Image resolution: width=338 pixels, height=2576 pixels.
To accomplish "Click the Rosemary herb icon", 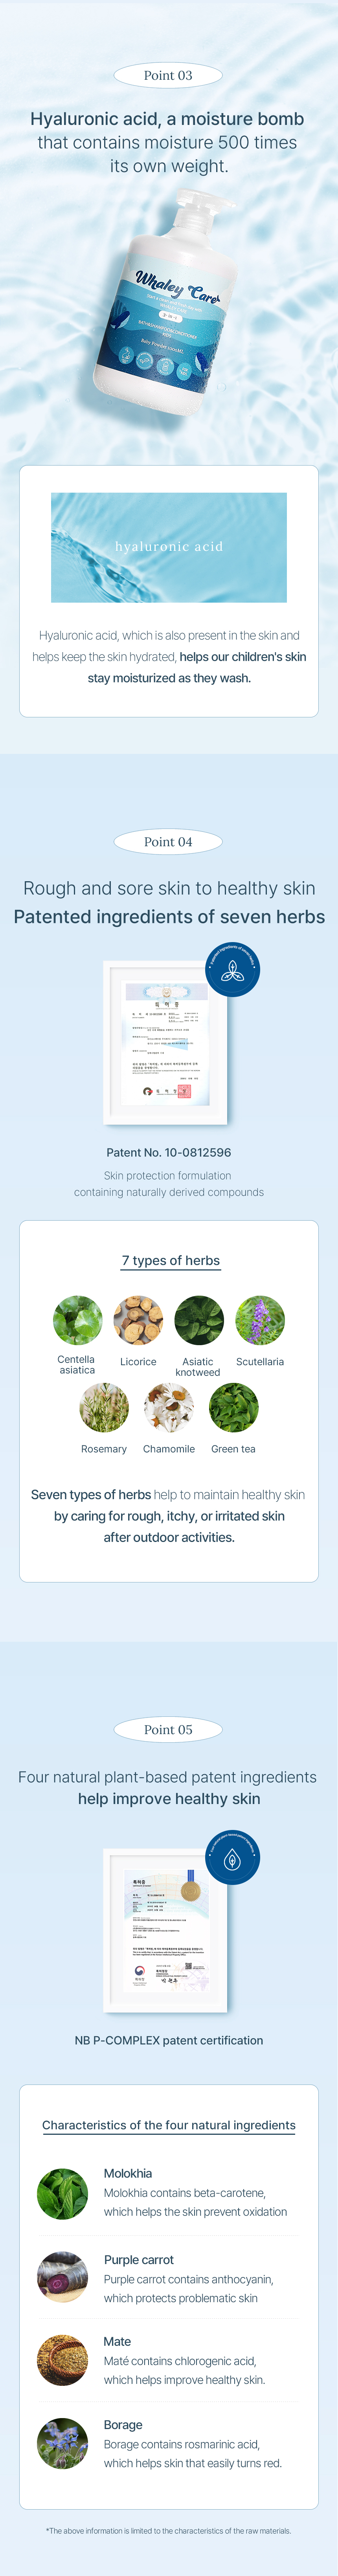I will click(x=104, y=1407).
